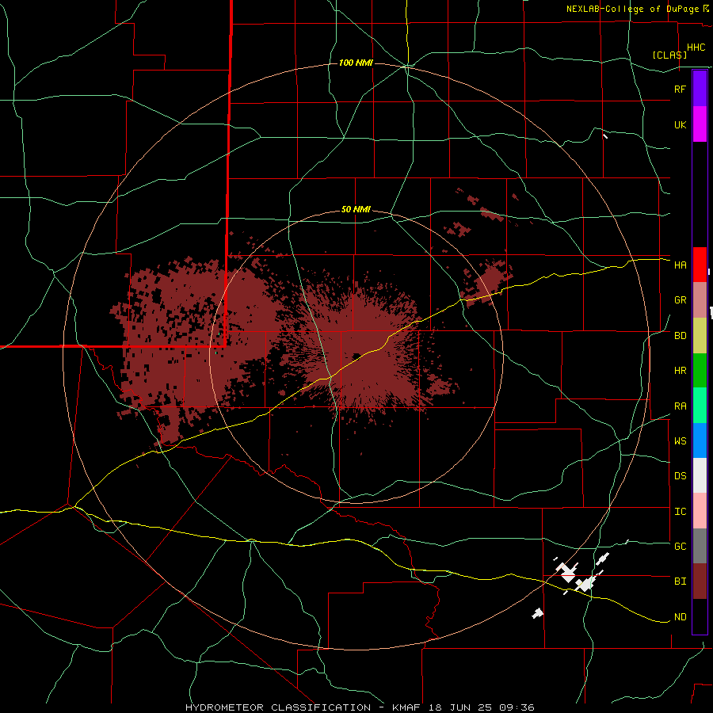Click the '18 JUN 25 09:36' timestamp
This screenshot has width=713, height=713.
[x=483, y=707]
